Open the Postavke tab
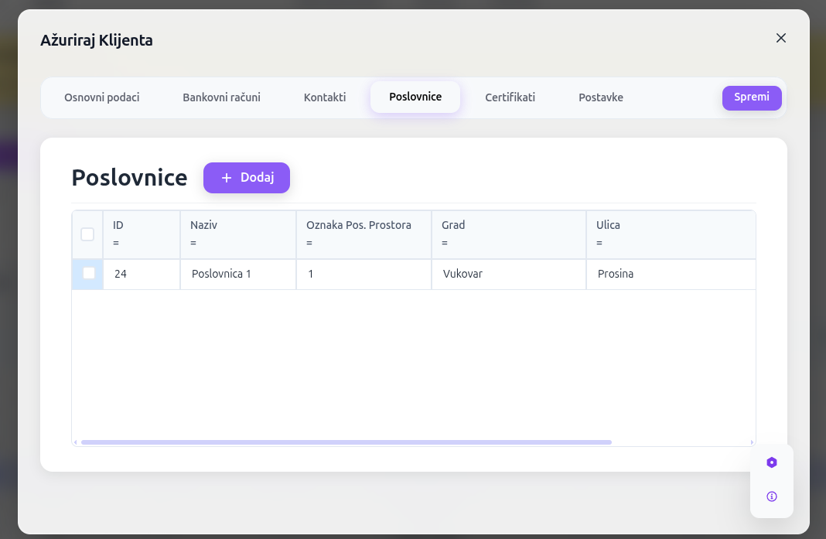This screenshot has width=826, height=539. [600, 97]
